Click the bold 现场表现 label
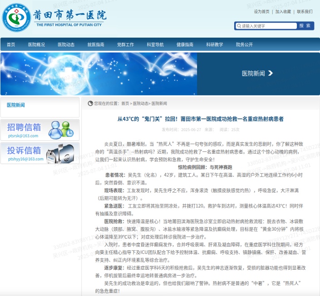 coord(113,190)
